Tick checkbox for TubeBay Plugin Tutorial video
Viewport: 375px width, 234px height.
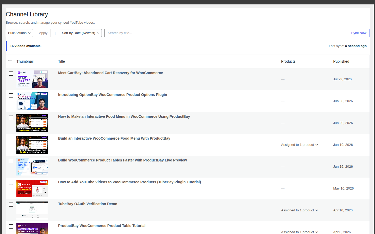tap(11, 183)
